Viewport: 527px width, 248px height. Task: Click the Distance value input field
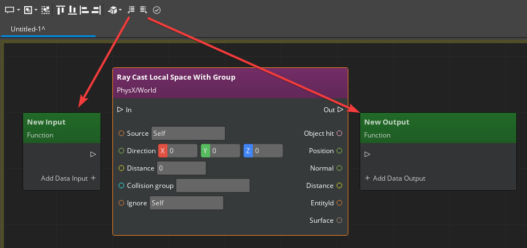[181, 168]
